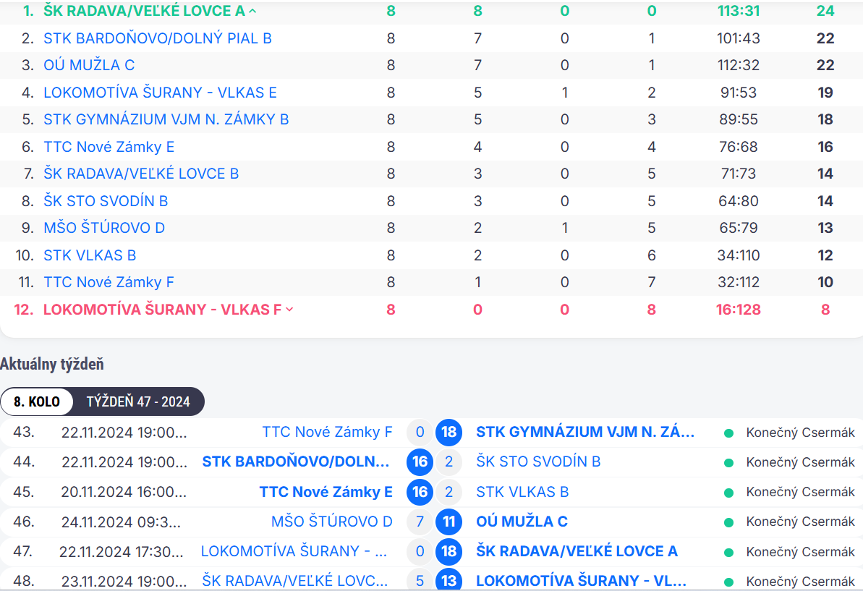
Task: Click date 22.11.2024 19:00 in match 43
Action: coord(124,433)
